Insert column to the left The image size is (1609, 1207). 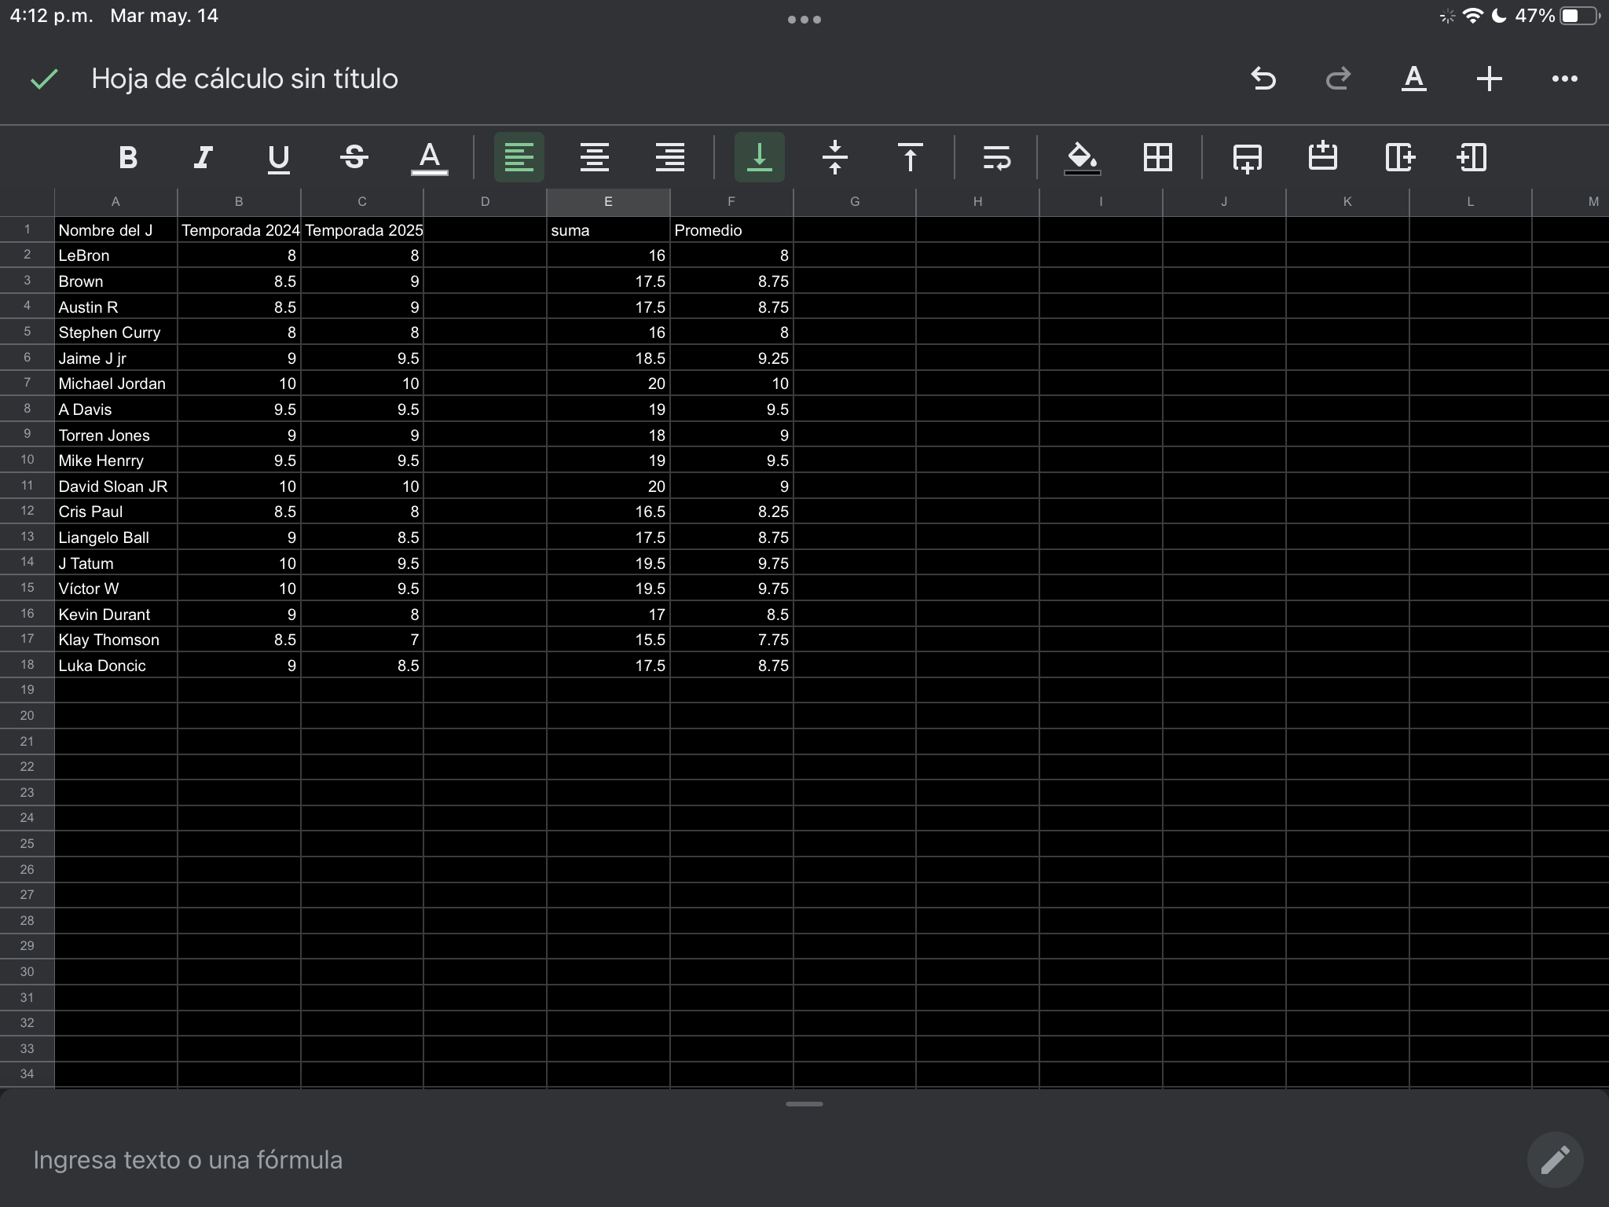(x=1472, y=157)
